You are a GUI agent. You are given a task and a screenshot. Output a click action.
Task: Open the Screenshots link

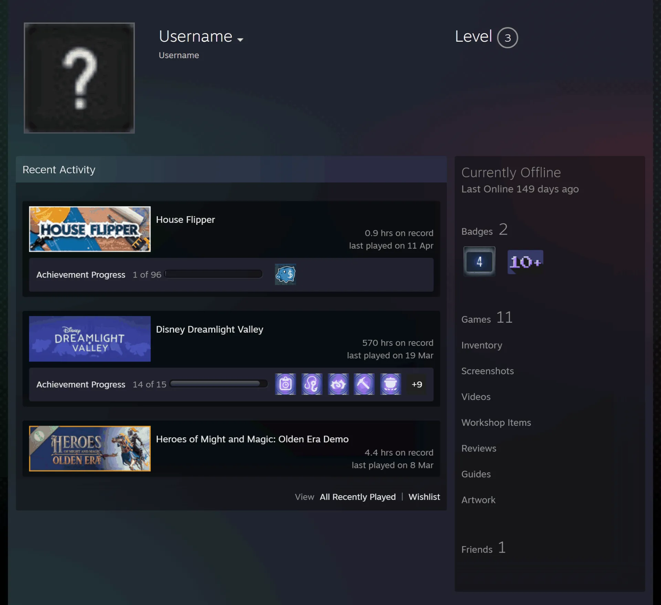(x=487, y=371)
